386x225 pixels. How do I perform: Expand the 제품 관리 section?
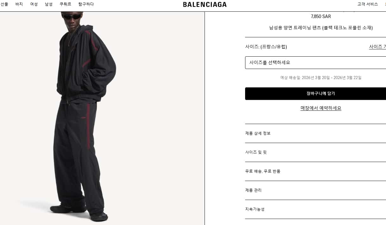click(x=315, y=190)
